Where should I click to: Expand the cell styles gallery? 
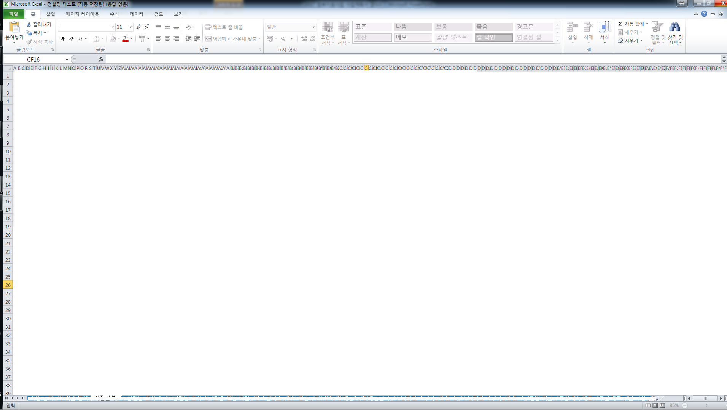558,40
